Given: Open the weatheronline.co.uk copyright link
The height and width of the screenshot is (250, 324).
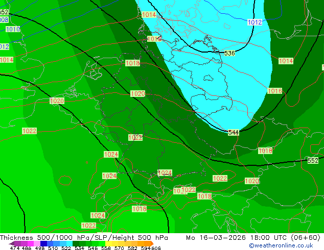Looking at the screenshot, I should coord(281,245).
